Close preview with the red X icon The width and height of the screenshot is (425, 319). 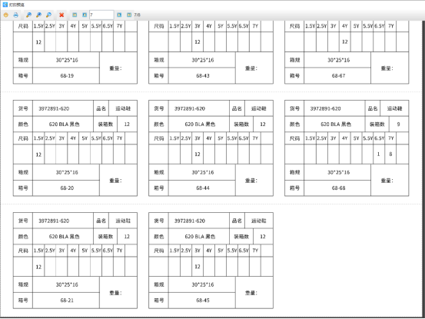pos(61,15)
